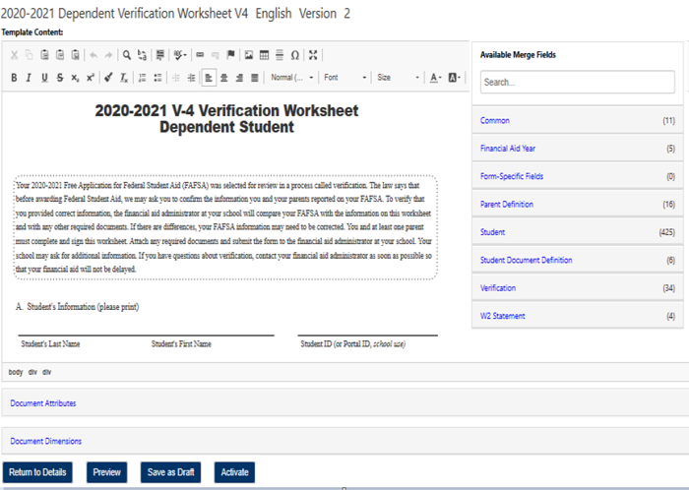The height and width of the screenshot is (490, 689).
Task: Insert special character Omega symbol
Action: coord(294,55)
